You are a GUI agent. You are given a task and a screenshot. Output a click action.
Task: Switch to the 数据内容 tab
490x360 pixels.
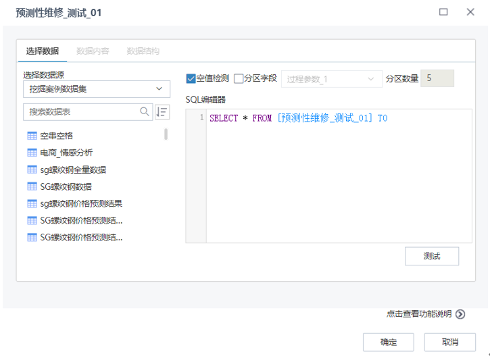[x=93, y=51]
